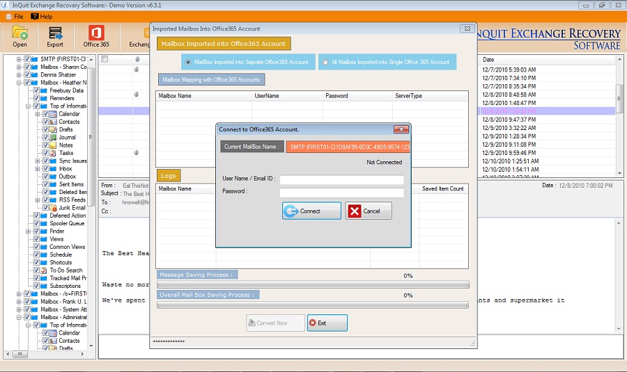Close the Connect to Office365 Account dialog
Screen dimensions: 627x372
coord(401,129)
